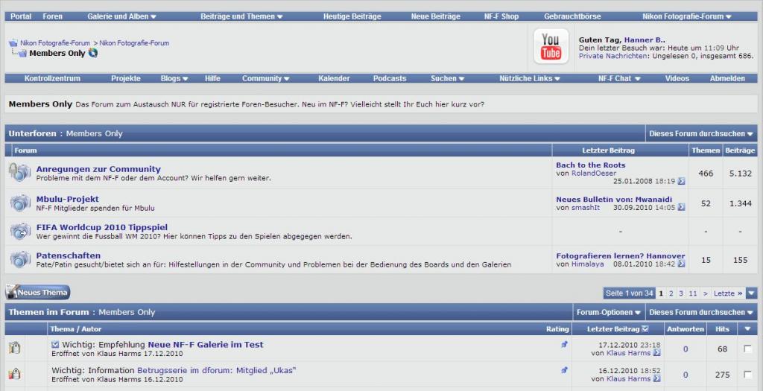The image size is (763, 391).
Task: Open thread column header dropdown arrow beside Hits
Action: 747,328
